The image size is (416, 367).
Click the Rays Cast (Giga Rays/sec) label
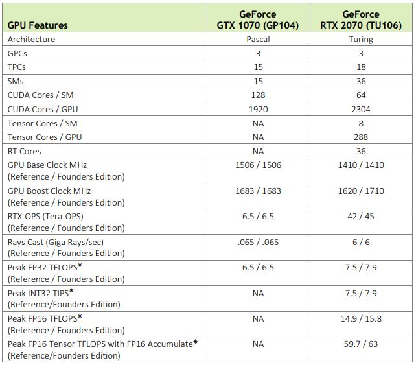click(x=56, y=242)
